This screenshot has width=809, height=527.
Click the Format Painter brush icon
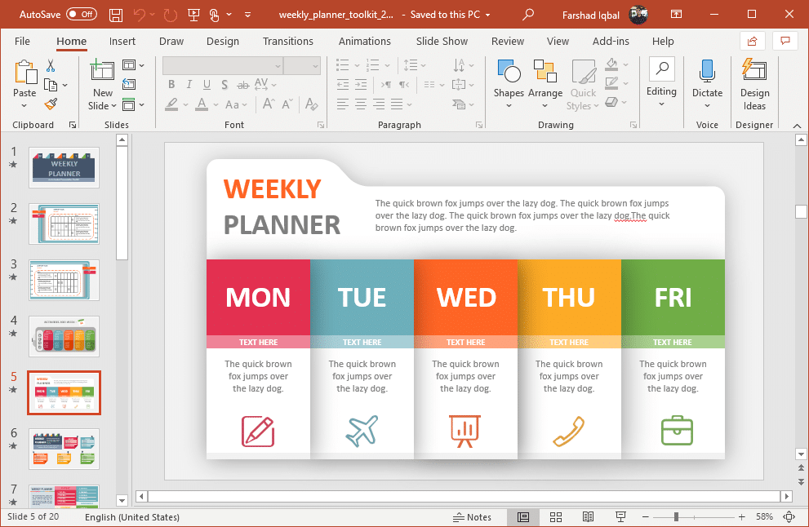pos(51,104)
